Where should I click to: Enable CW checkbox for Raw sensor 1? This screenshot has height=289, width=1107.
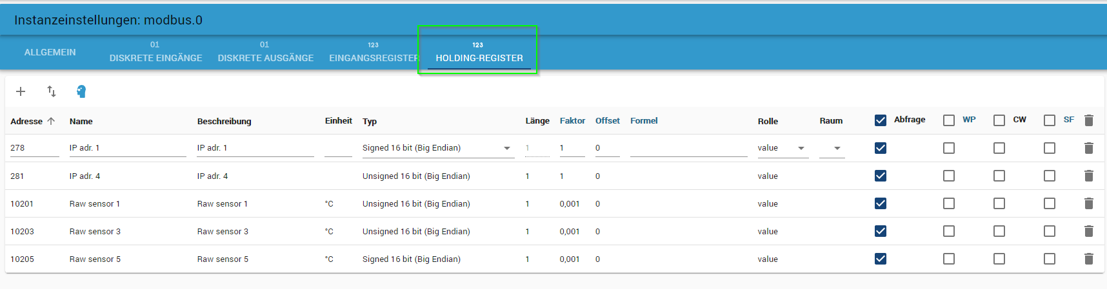click(x=999, y=203)
